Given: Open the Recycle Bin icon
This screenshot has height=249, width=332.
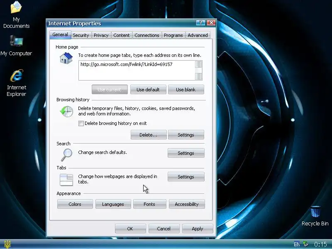Looking at the screenshot, I should point(315,216).
